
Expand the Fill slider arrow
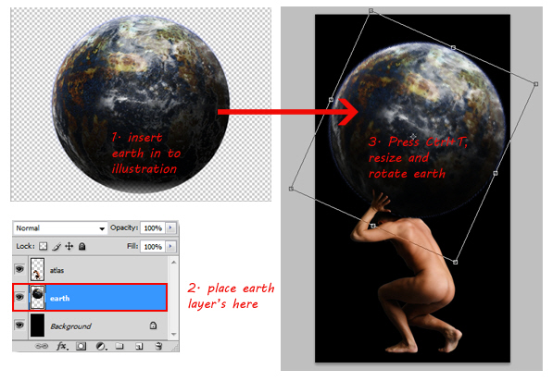tap(170, 246)
